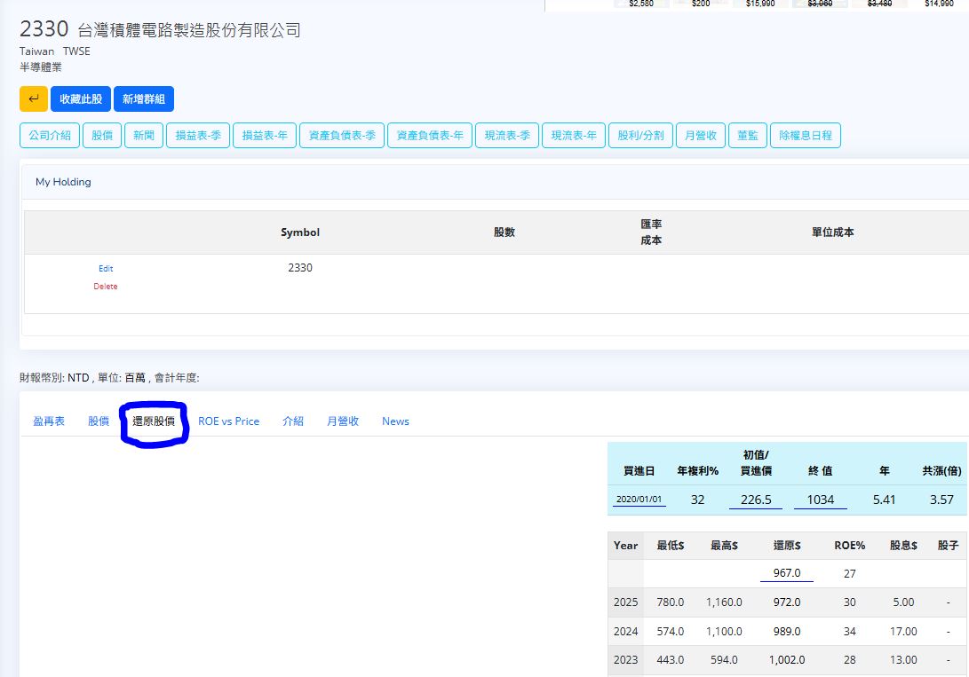Click 單位成本 column header
Image resolution: width=969 pixels, height=677 pixels.
click(832, 232)
